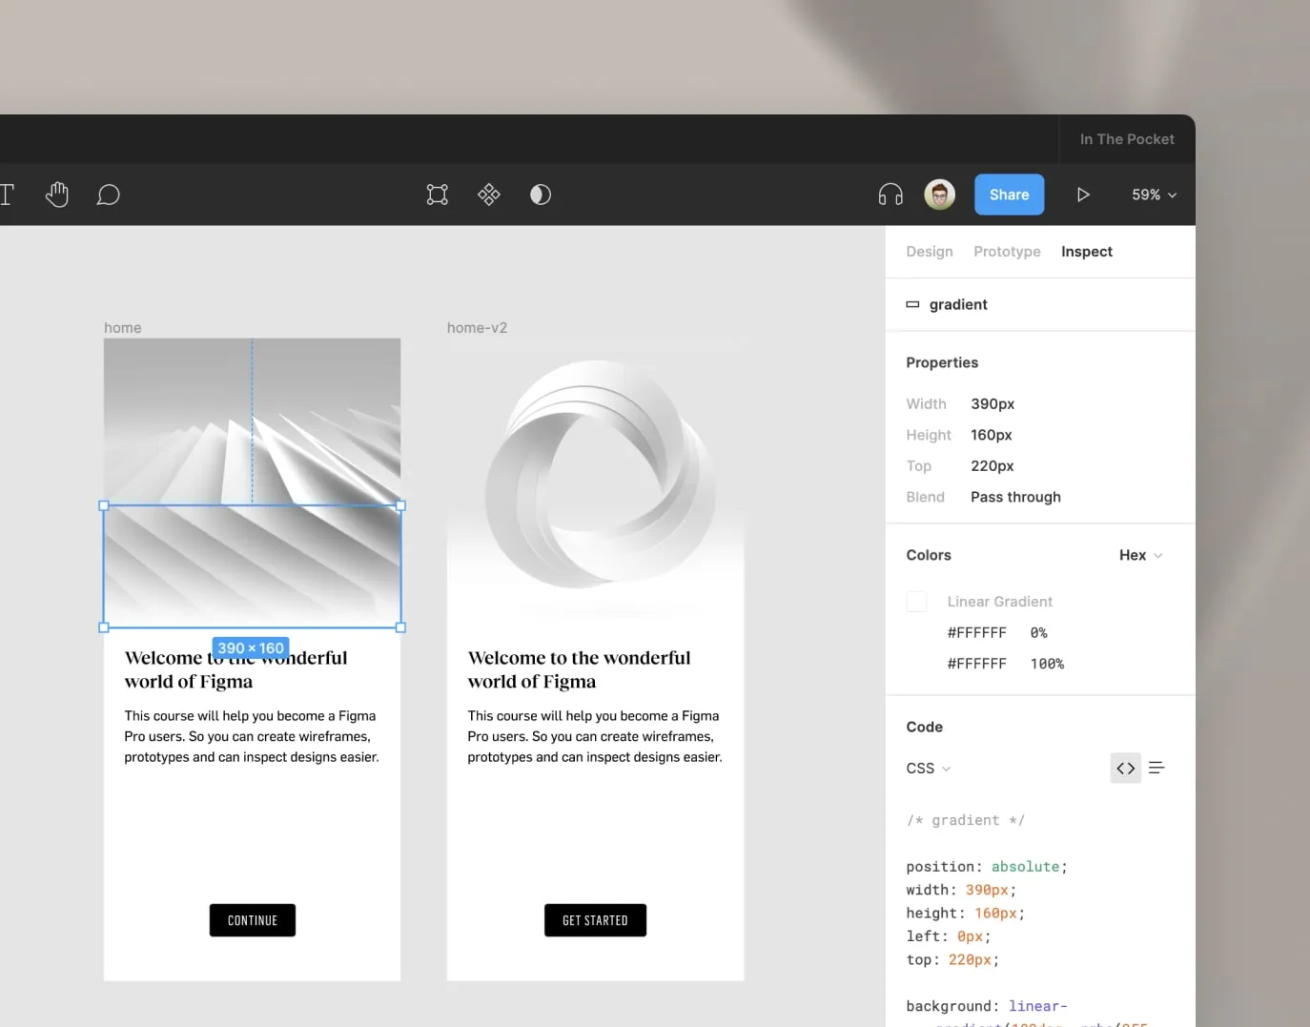Select the Text tool
Screen dimensions: 1310x1027
point(7,195)
